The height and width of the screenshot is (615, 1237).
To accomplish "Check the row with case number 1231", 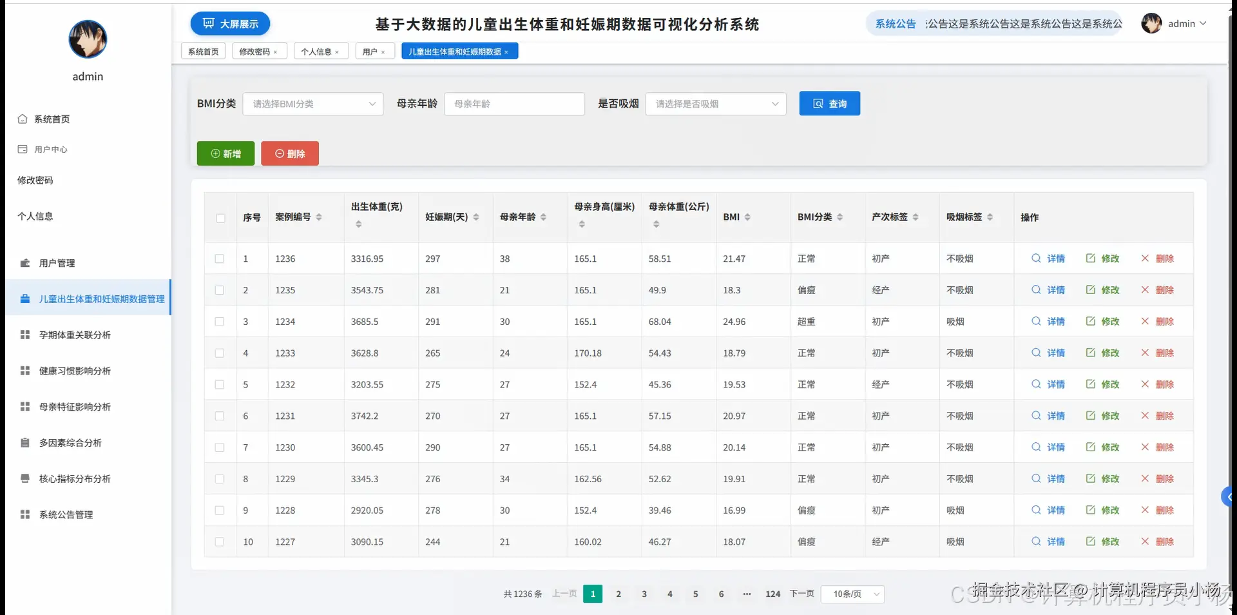I will pos(220,416).
